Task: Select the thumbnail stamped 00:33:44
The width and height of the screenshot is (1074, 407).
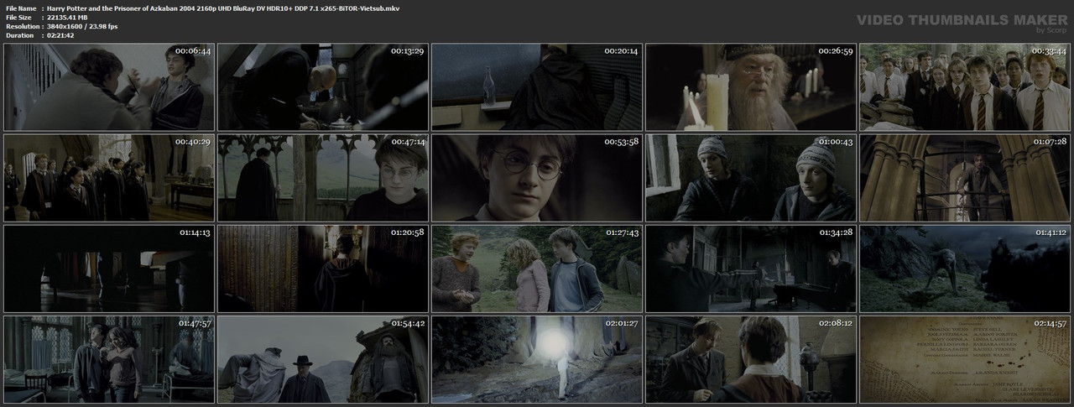Action: (965, 87)
